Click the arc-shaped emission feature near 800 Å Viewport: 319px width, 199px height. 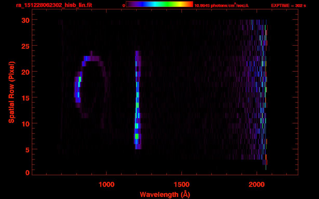[91, 84]
